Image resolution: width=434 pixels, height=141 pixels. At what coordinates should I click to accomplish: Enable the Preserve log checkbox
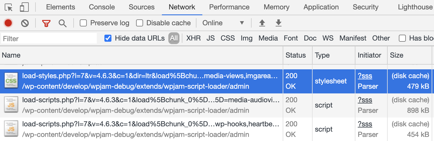pyautogui.click(x=83, y=23)
